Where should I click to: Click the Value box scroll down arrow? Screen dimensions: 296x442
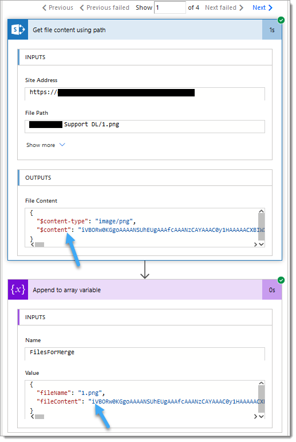pos(261,416)
